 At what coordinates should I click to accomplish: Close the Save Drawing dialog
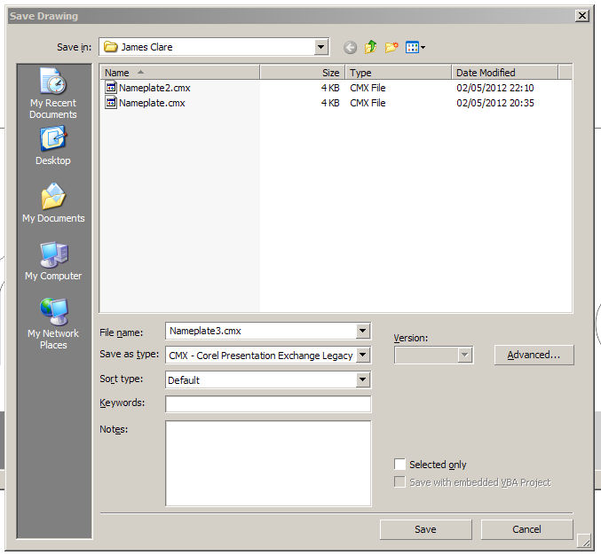coord(582,16)
